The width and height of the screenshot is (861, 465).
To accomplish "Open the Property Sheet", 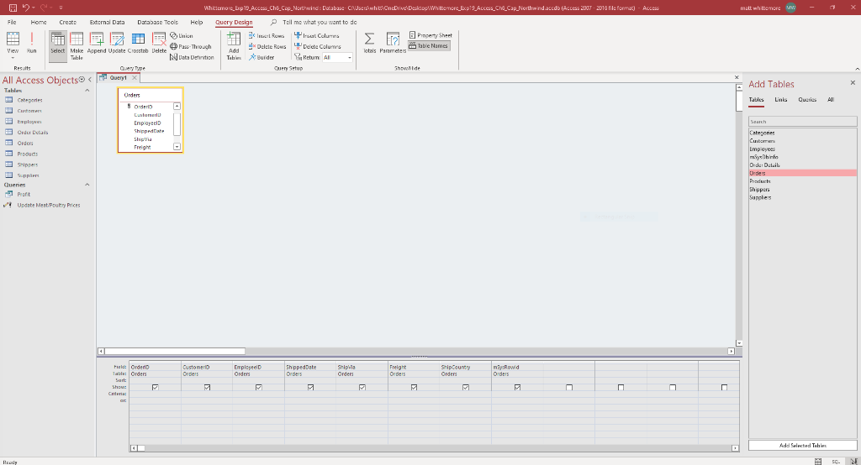I will pyautogui.click(x=430, y=35).
